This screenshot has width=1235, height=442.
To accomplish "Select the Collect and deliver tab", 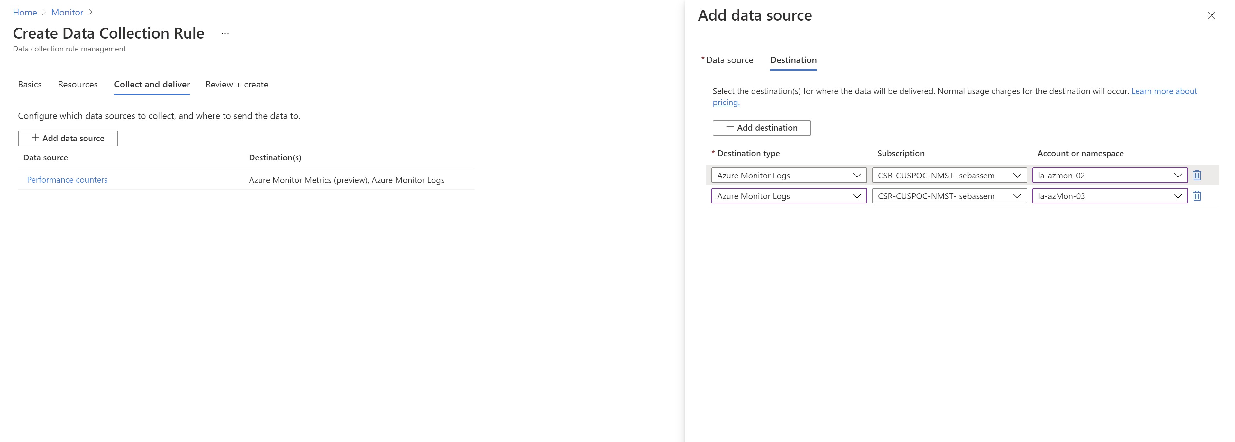I will [x=152, y=84].
